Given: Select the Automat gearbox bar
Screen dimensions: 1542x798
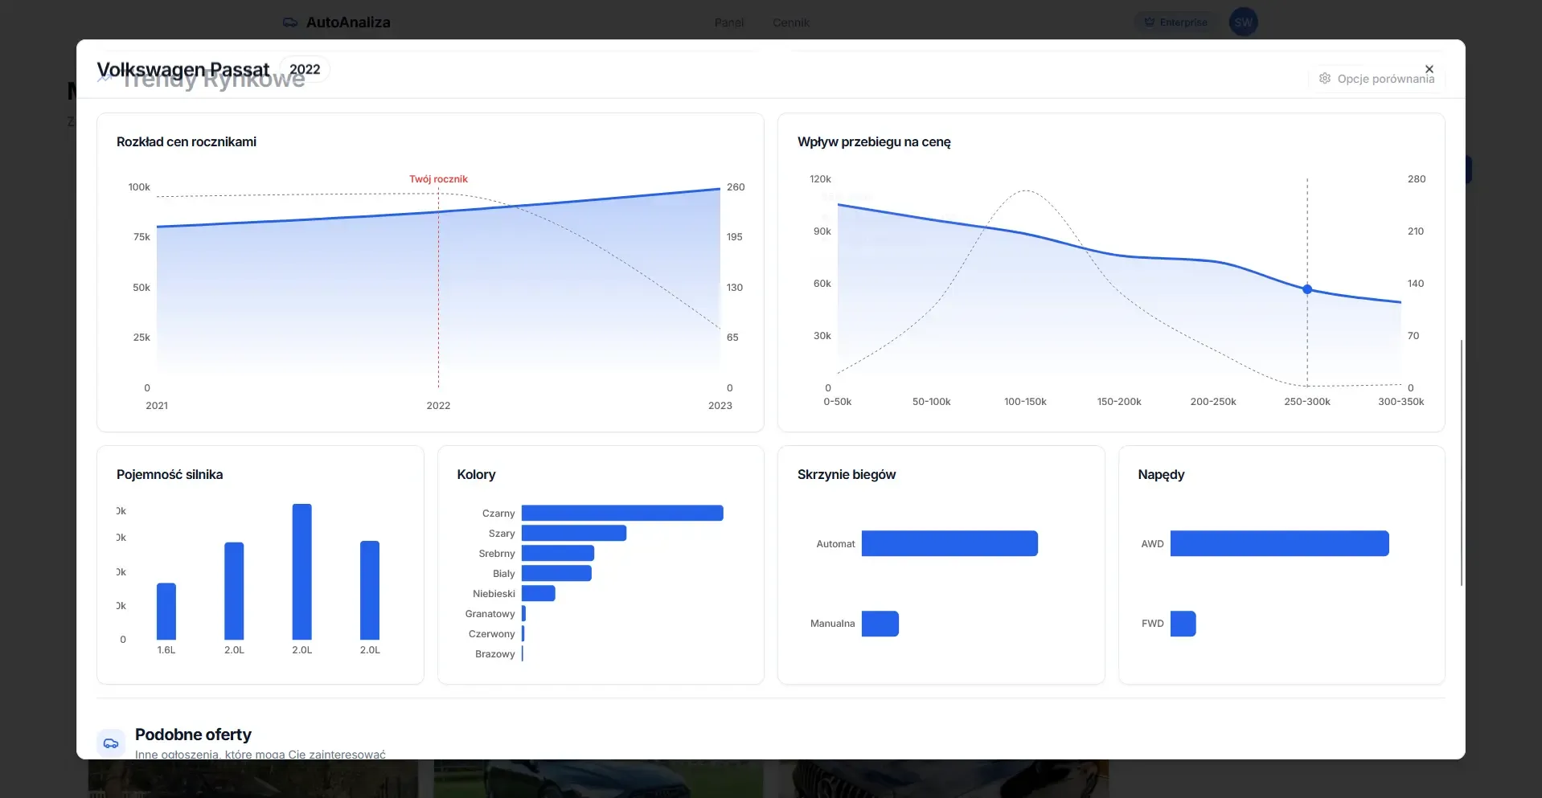Looking at the screenshot, I should coord(949,543).
